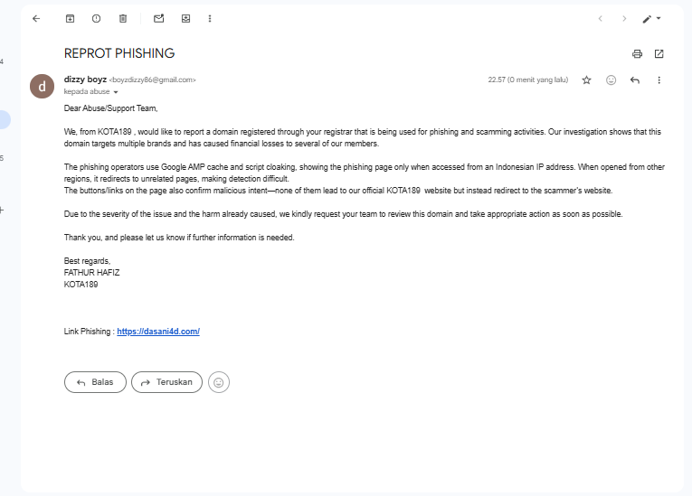The image size is (692, 496).
Task: Click the Teruskan forward button
Action: click(x=166, y=382)
